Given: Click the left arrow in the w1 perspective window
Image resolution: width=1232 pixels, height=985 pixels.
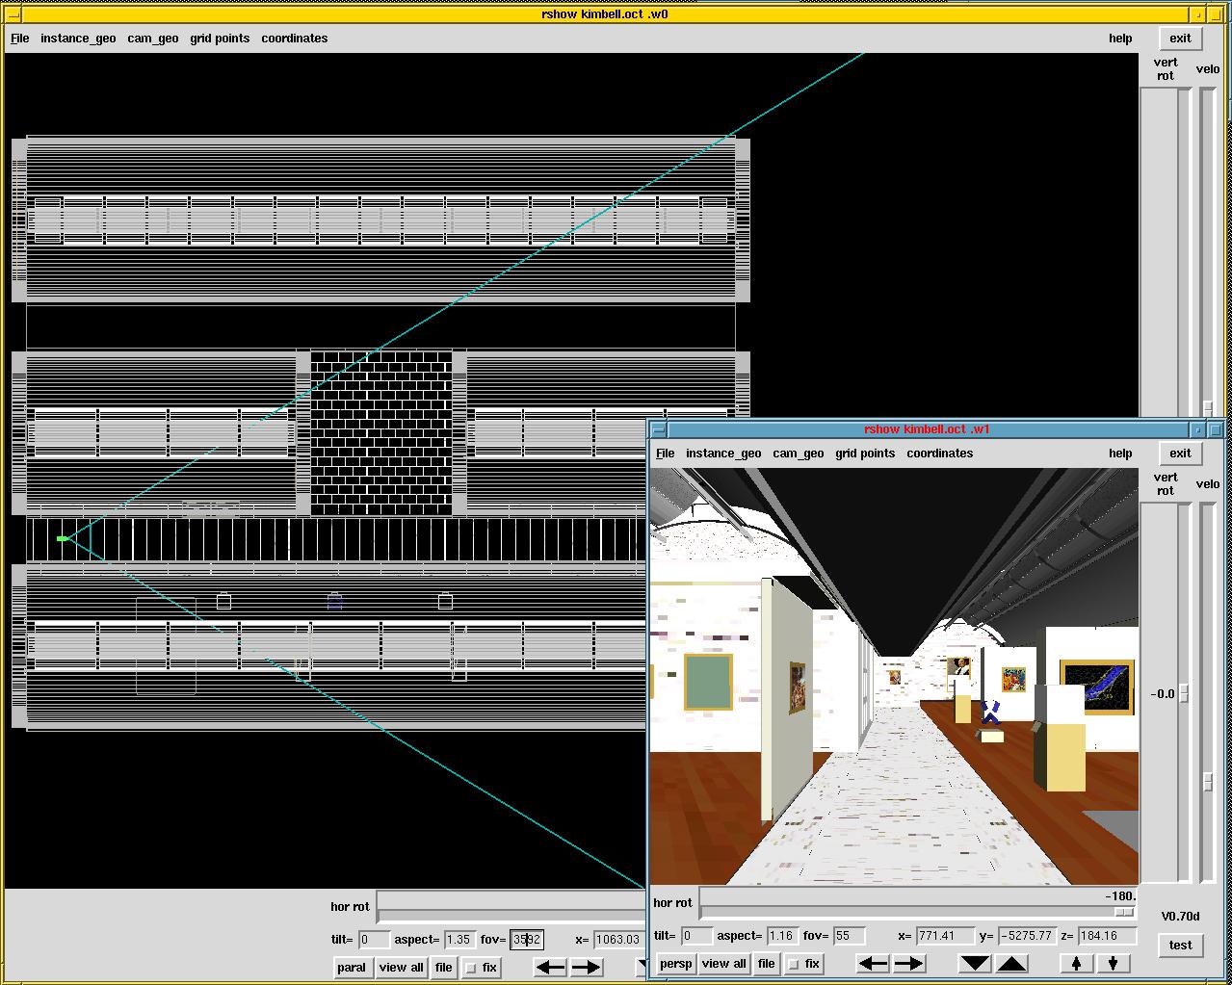Looking at the screenshot, I should (873, 963).
